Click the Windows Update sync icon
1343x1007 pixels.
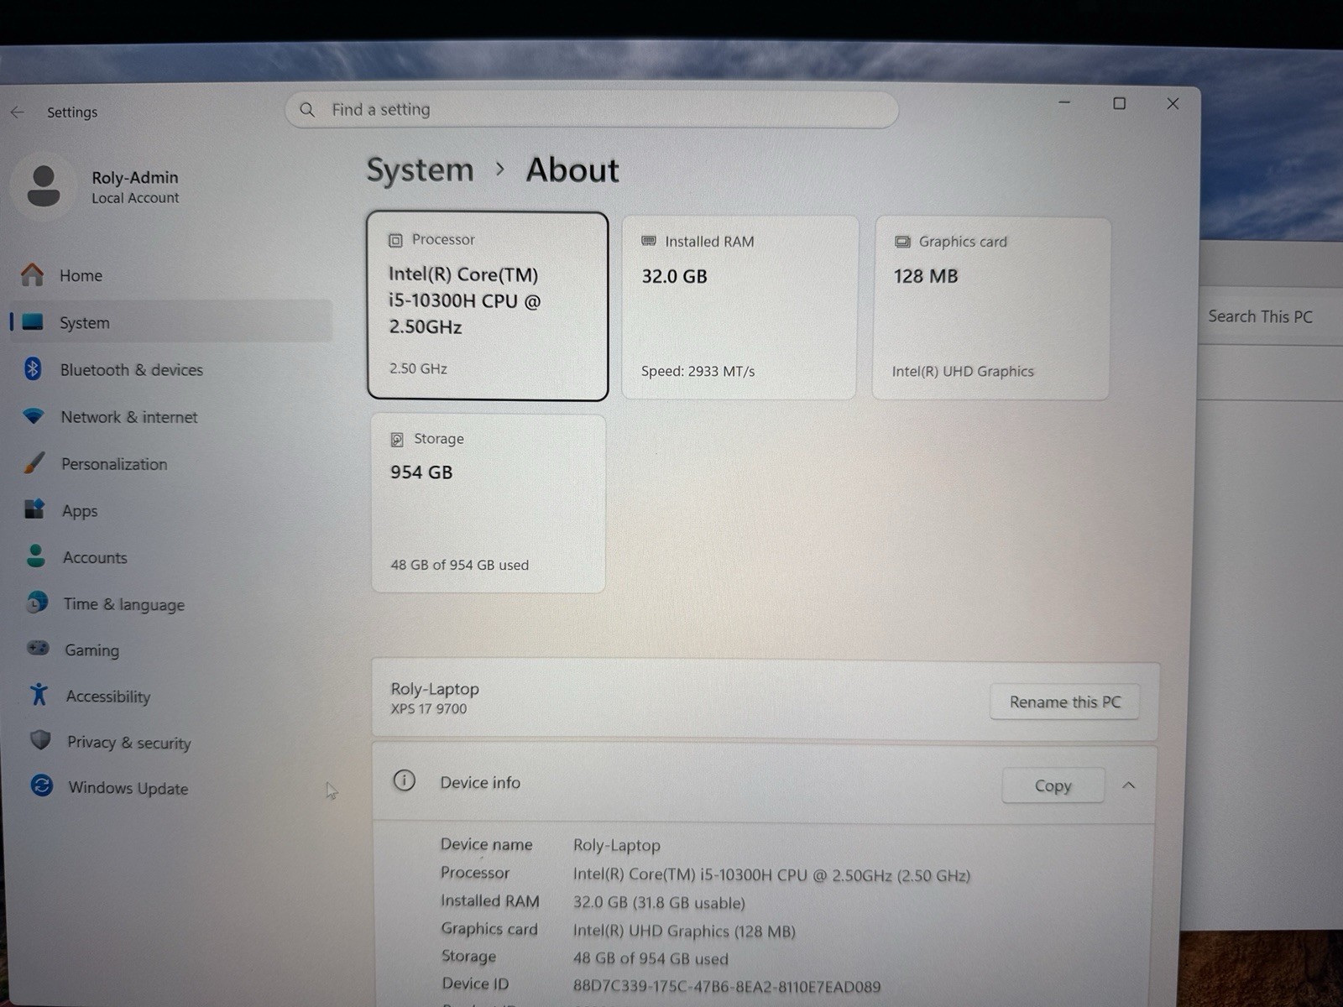41,785
